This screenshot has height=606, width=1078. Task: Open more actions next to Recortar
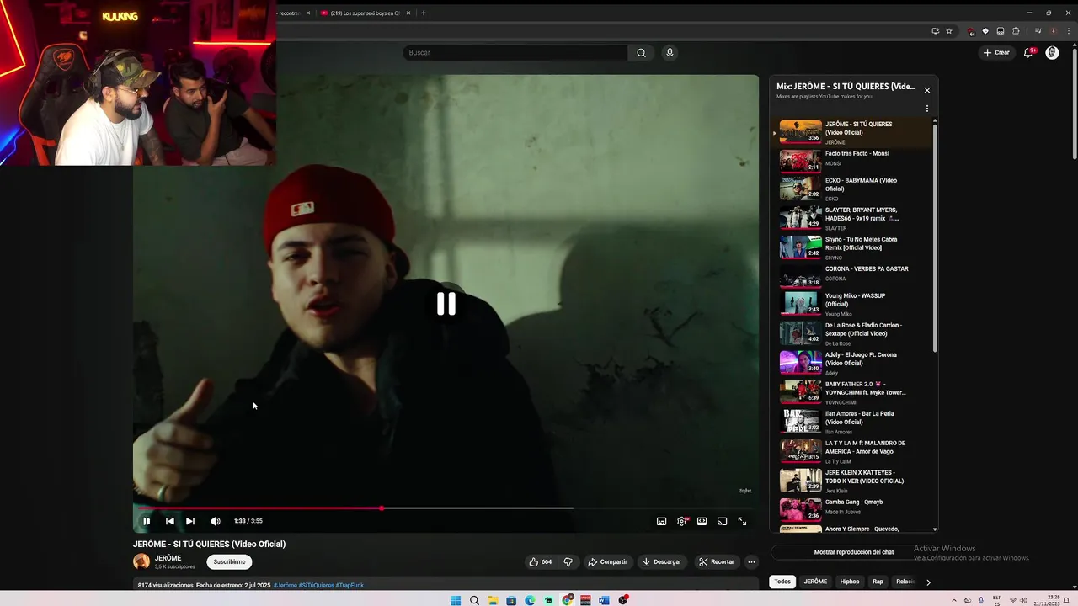click(751, 561)
